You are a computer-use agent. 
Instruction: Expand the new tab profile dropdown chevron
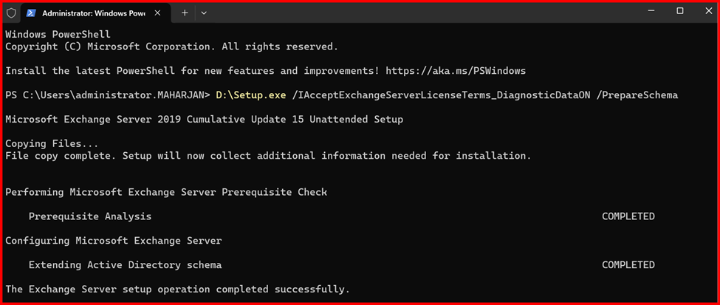pyautogui.click(x=204, y=13)
